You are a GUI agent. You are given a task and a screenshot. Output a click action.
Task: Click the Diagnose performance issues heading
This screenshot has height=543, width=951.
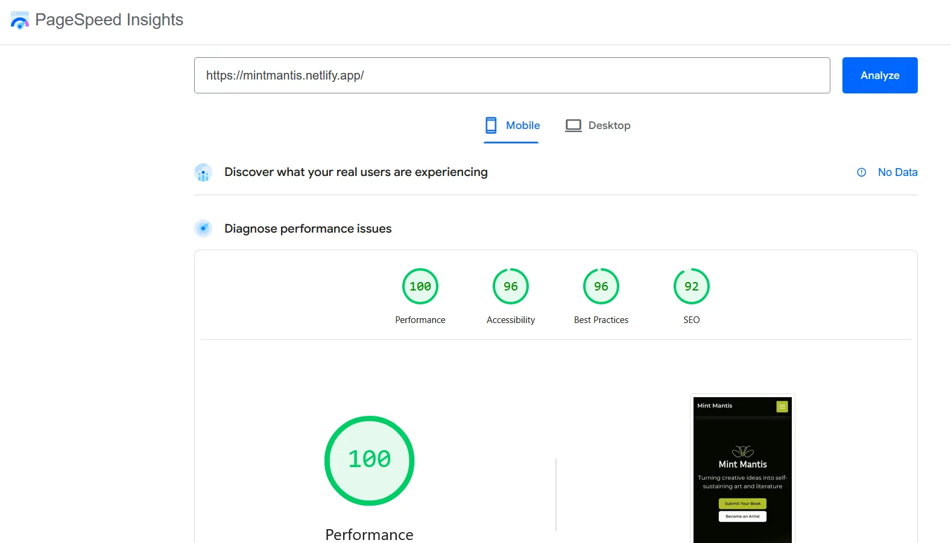(308, 228)
